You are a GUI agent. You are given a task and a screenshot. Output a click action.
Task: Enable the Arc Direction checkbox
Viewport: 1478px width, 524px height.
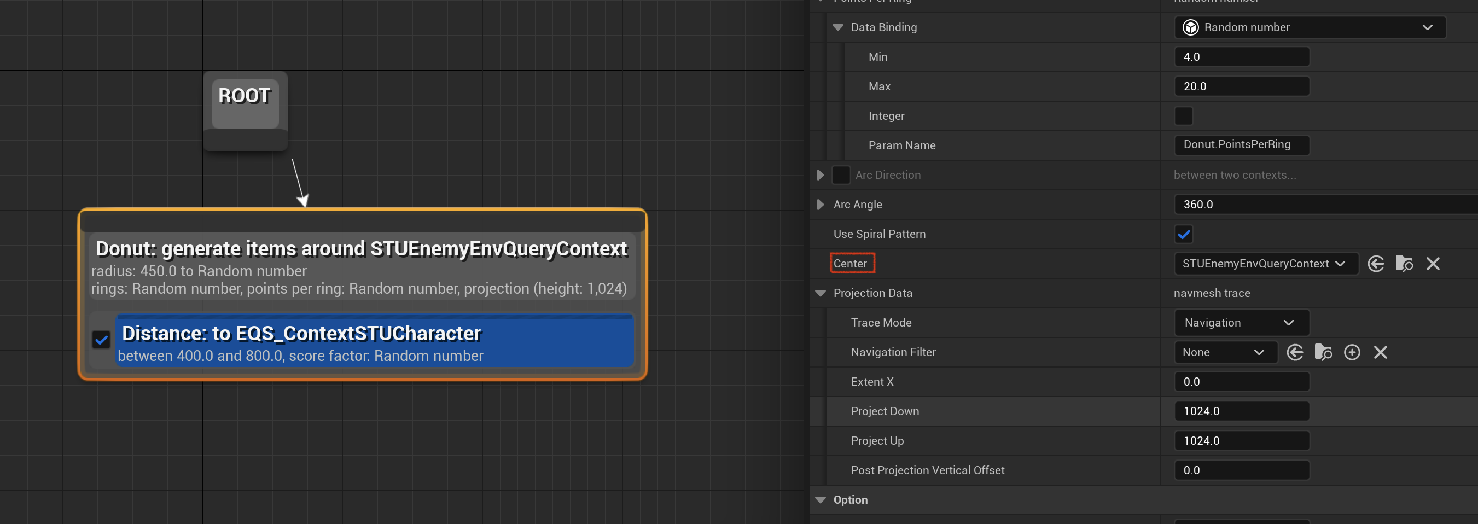tap(841, 175)
